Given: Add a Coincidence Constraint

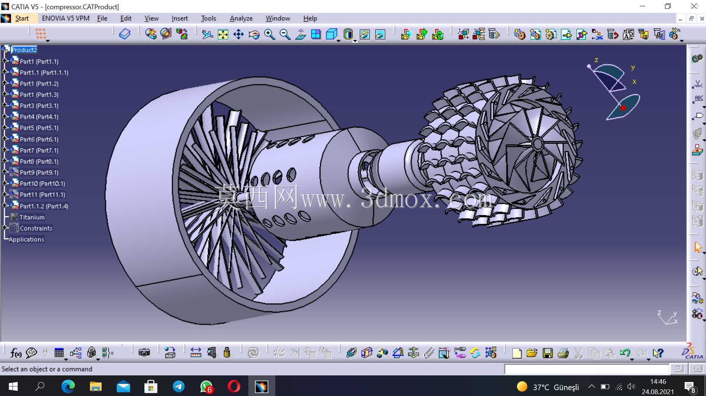Looking at the screenshot, I should 351,353.
